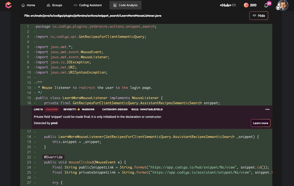
Task: Click the publicSnippetLink line 24
Action: click(160, 167)
